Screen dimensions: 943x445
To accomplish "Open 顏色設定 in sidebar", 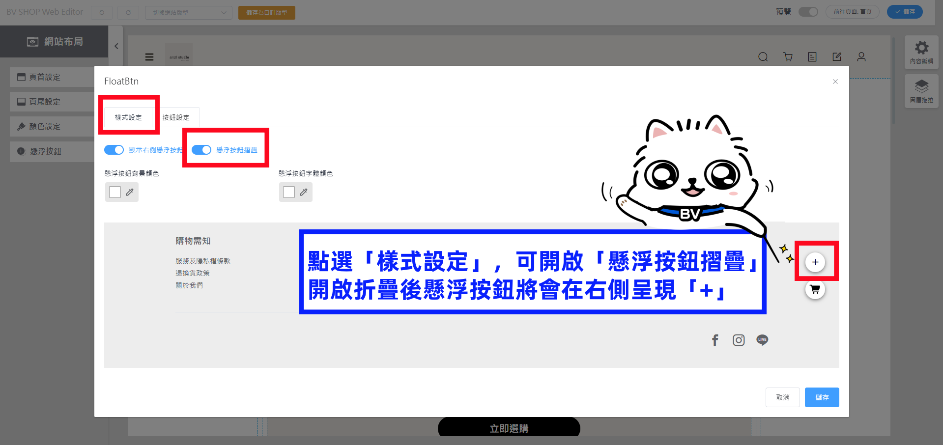I will point(52,126).
